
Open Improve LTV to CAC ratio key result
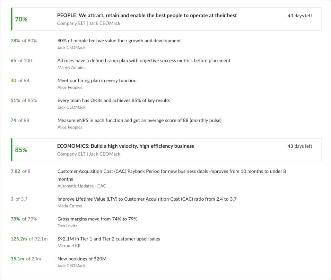tap(147, 199)
